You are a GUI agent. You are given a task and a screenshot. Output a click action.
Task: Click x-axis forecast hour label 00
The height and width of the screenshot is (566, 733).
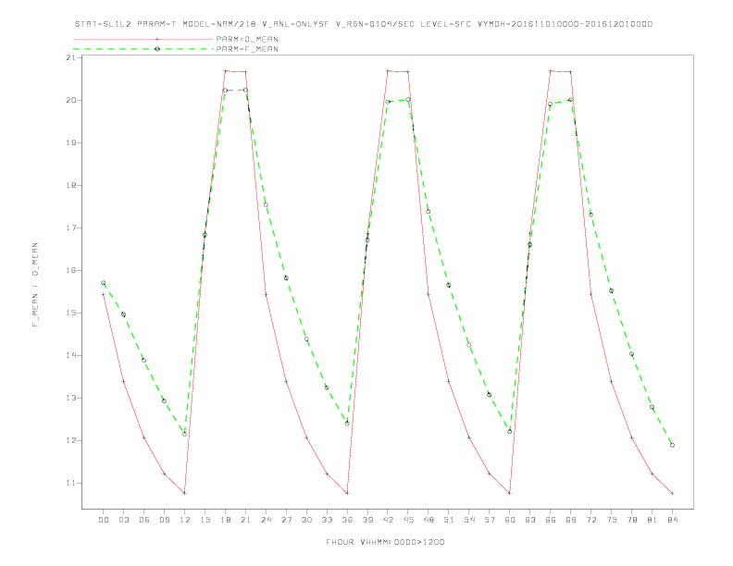coord(104,520)
